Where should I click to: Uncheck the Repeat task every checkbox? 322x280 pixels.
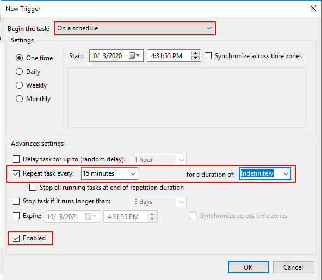click(16, 173)
